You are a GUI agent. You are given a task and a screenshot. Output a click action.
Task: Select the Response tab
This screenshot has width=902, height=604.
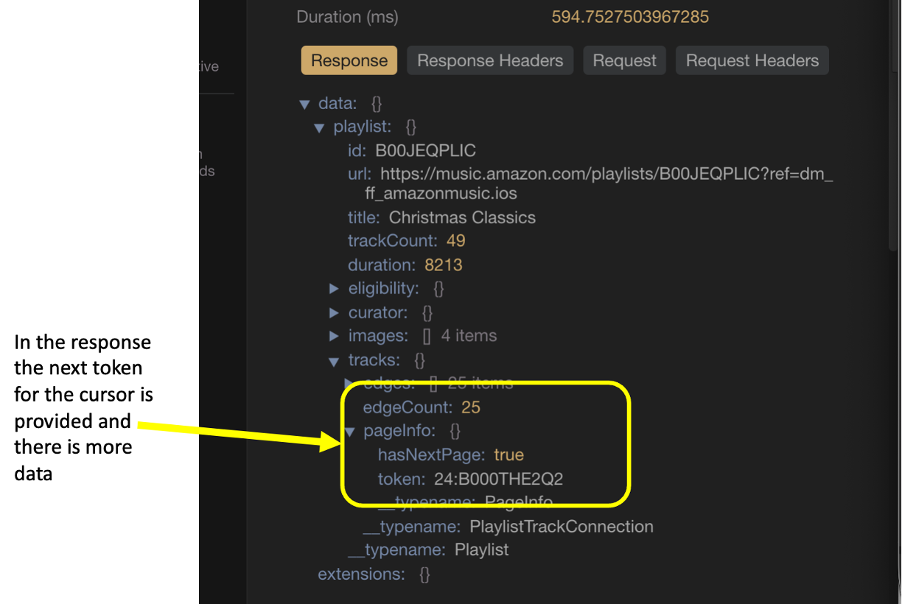[349, 60]
